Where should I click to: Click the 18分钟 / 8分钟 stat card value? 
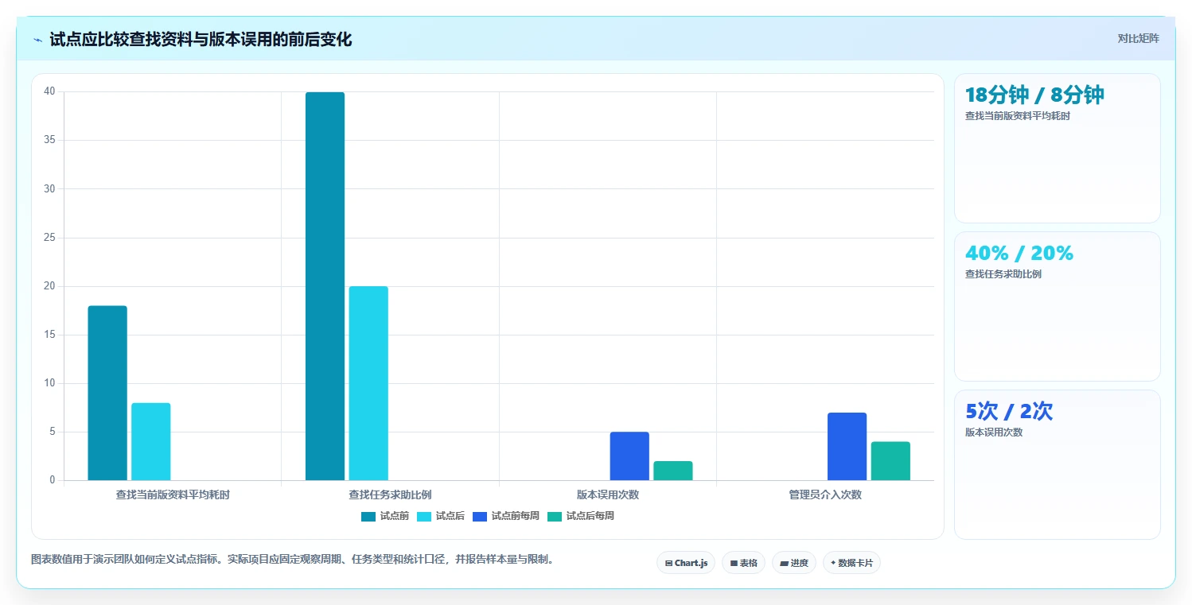pyautogui.click(x=1034, y=95)
